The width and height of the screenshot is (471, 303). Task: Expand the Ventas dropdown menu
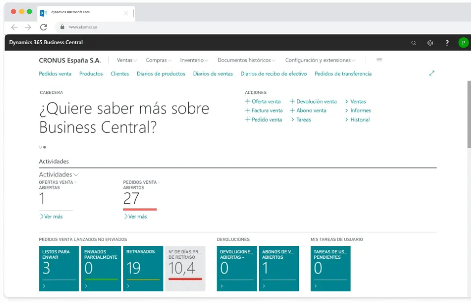tap(127, 60)
